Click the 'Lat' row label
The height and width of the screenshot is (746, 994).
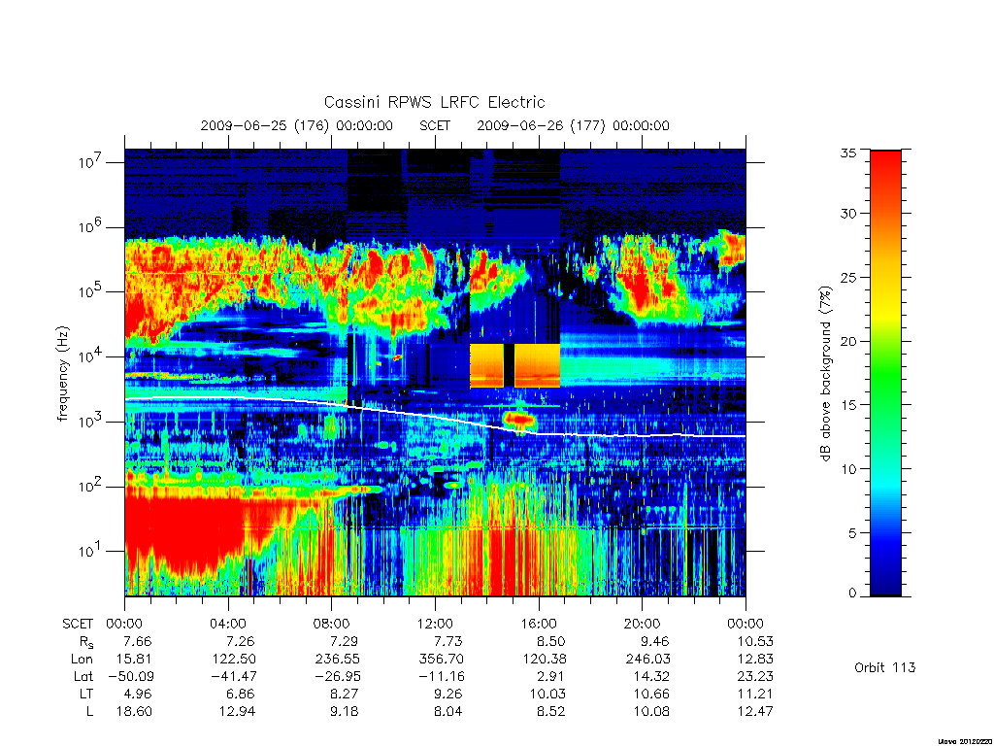tap(83, 676)
